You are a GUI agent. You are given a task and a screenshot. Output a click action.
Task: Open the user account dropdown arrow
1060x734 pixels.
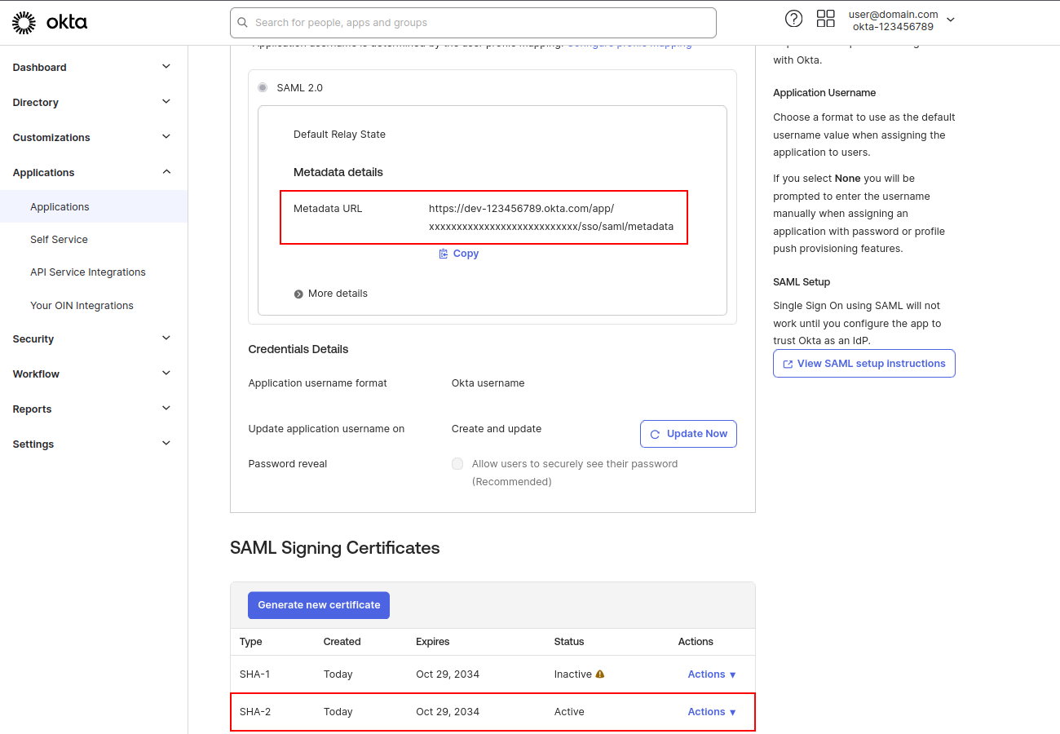(950, 20)
